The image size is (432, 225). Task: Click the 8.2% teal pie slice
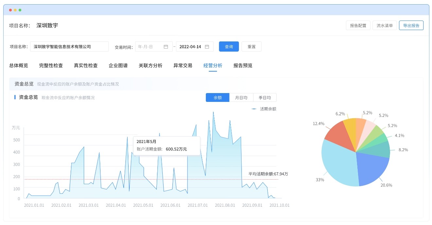coord(380,150)
